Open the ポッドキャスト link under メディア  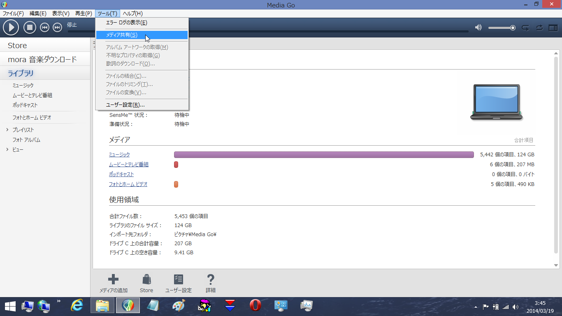click(x=121, y=174)
